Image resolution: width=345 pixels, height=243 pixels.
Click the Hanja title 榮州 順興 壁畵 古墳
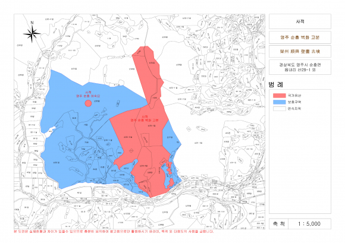click(x=300, y=52)
